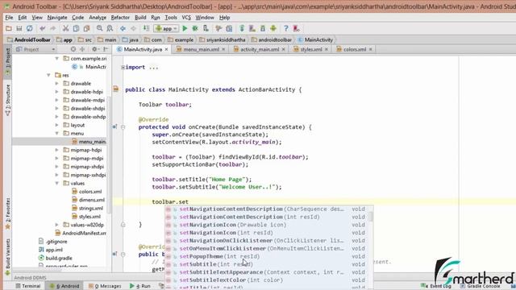Select setOnMenuItemClickListener suggestion
Screen dimensions: 516x290
click(268, 249)
